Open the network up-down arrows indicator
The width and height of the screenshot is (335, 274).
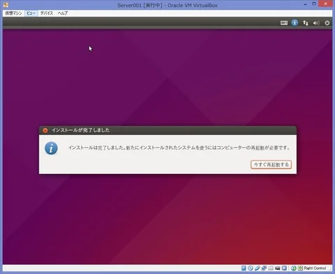[306, 23]
